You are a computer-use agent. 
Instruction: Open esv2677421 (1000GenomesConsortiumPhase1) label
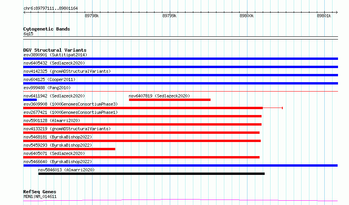coord(71,112)
